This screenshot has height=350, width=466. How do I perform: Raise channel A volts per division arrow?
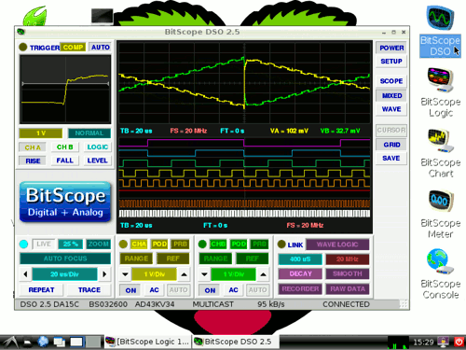coord(184,274)
